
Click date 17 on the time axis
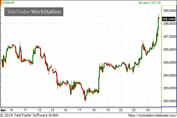pos(80,110)
